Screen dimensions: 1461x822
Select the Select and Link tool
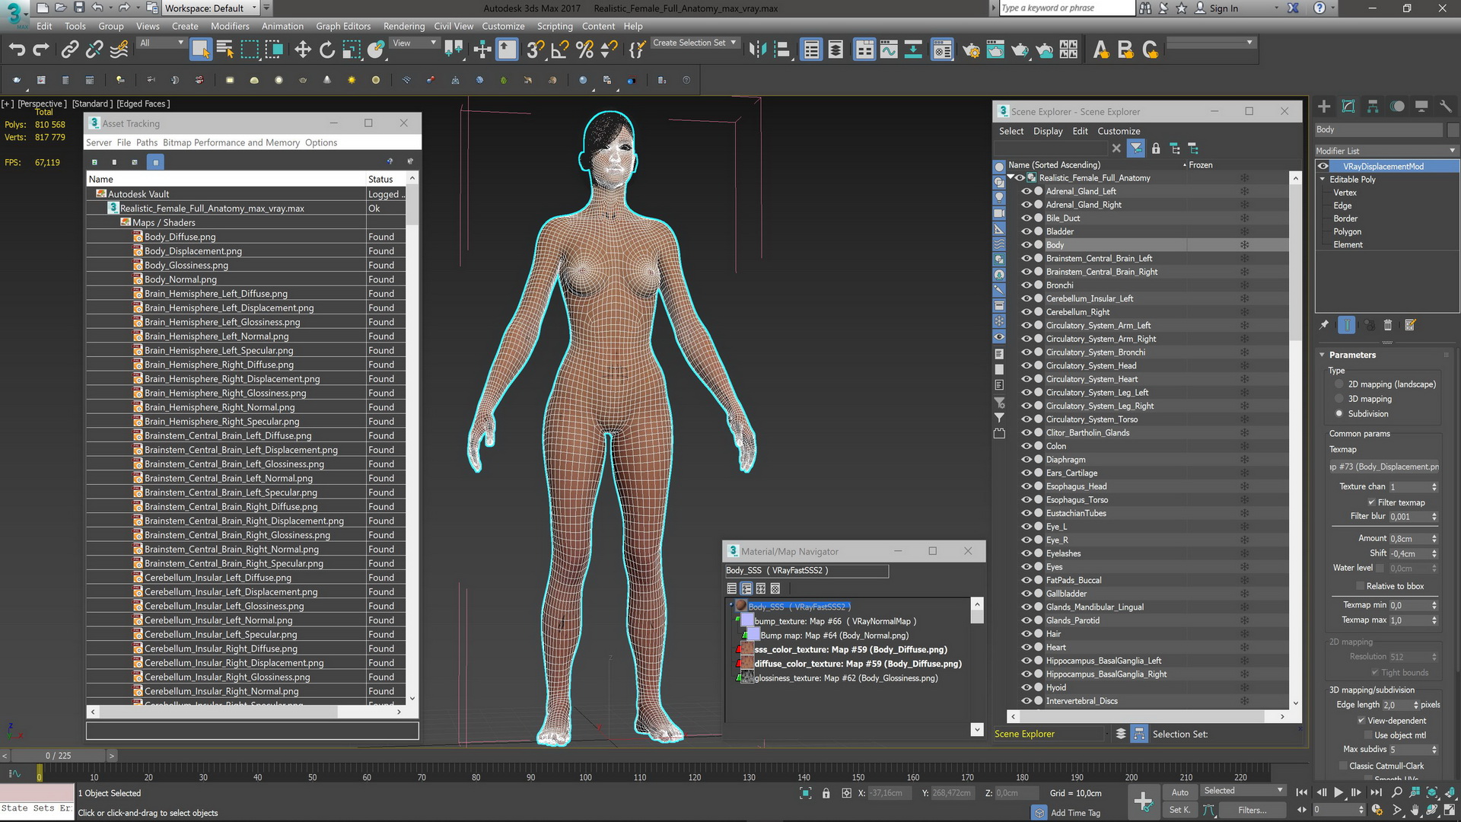[x=70, y=50]
